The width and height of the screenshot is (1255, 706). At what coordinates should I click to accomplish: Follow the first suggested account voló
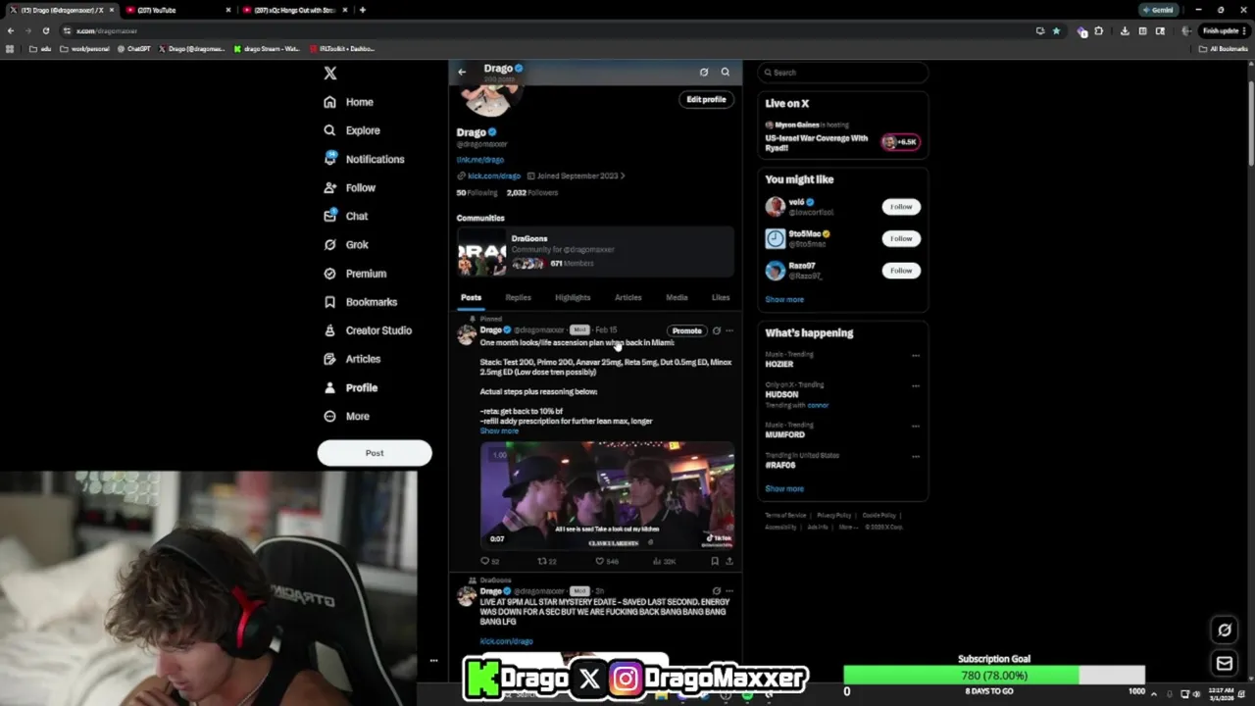point(901,207)
